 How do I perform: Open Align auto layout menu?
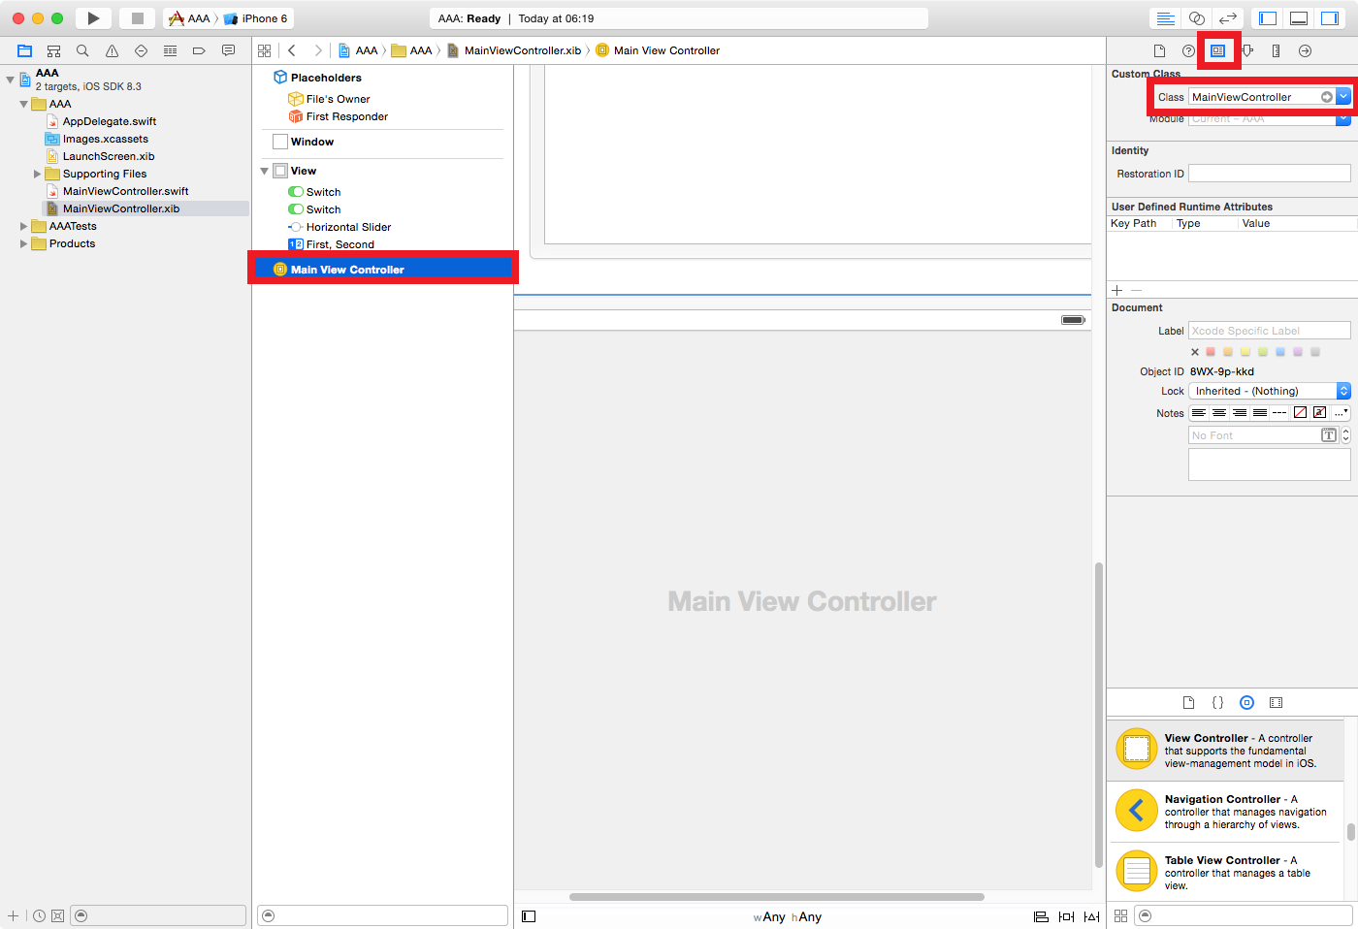[1041, 916]
